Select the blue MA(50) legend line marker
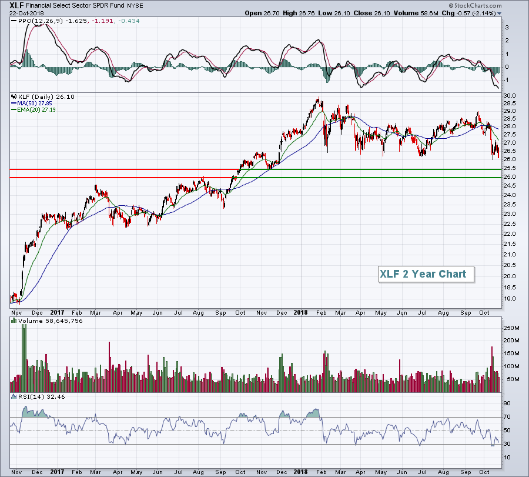The width and height of the screenshot is (529, 477). point(14,104)
